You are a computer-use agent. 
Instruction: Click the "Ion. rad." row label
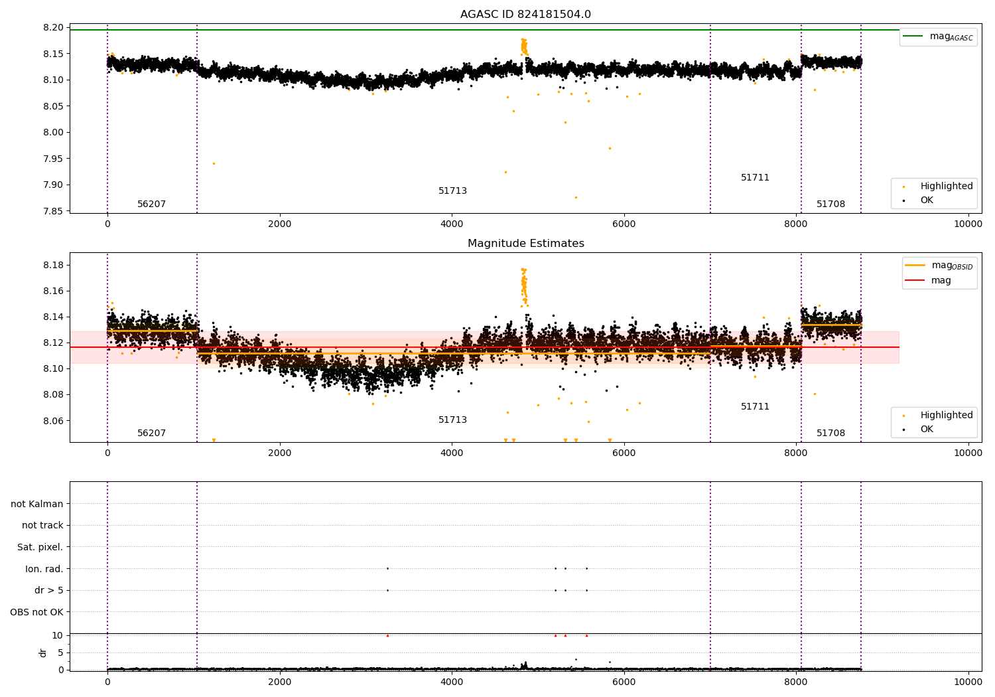(x=44, y=569)
